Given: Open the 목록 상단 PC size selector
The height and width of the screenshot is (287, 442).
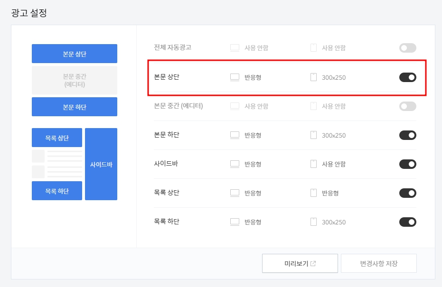Looking at the screenshot, I should (x=235, y=193).
